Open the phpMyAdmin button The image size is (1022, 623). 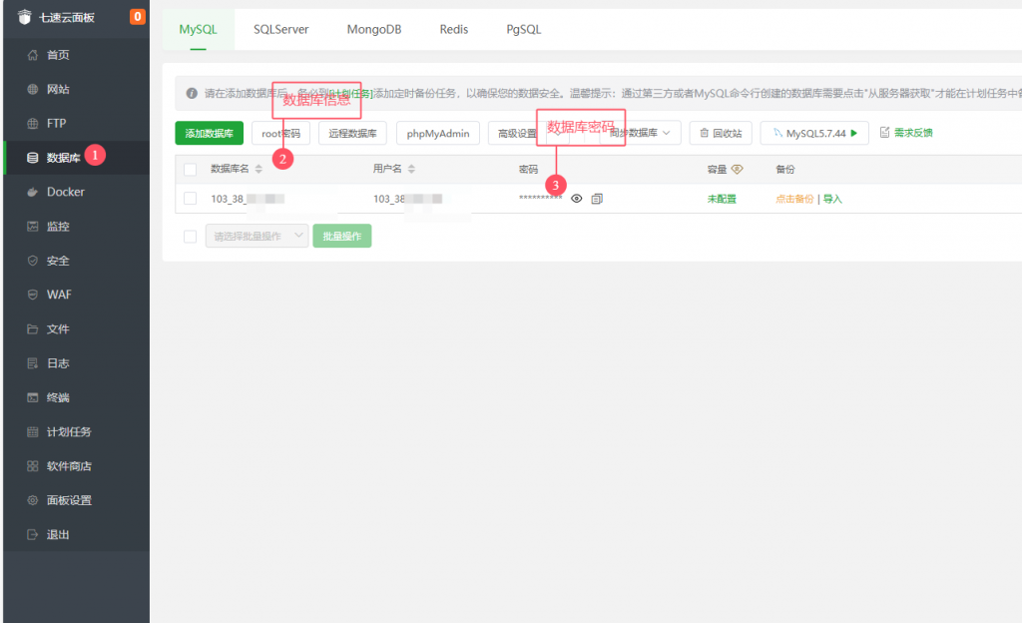click(x=437, y=133)
